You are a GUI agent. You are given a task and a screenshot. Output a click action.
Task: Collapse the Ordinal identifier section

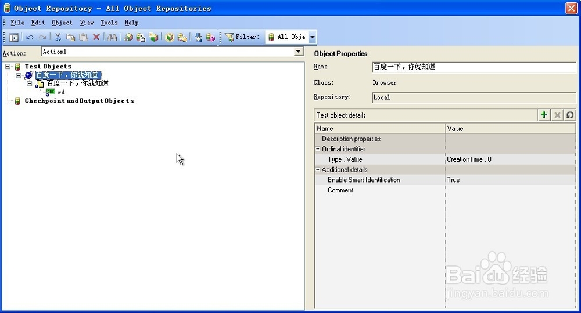pyautogui.click(x=318, y=148)
